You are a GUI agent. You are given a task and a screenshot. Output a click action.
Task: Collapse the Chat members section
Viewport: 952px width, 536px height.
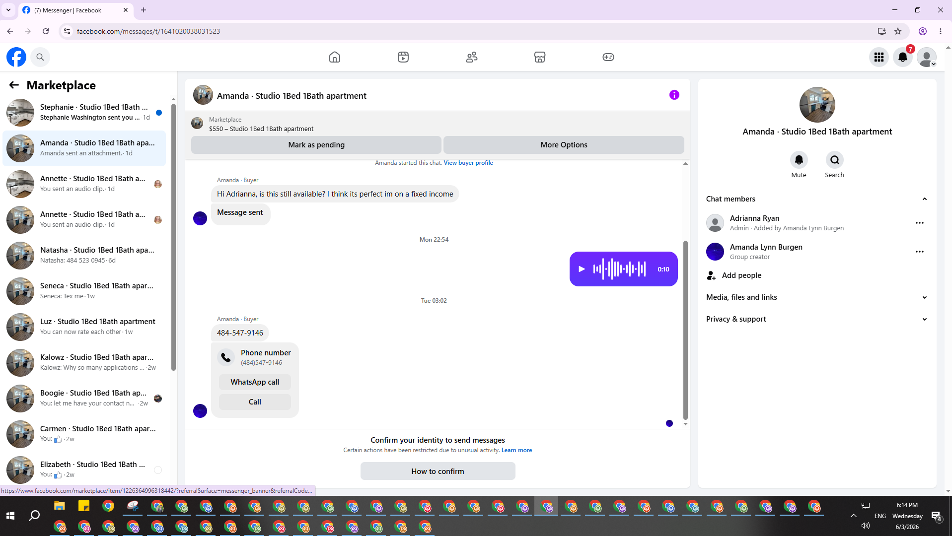(x=924, y=199)
